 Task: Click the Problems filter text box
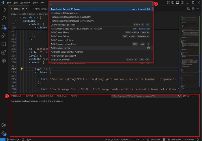point(144,96)
